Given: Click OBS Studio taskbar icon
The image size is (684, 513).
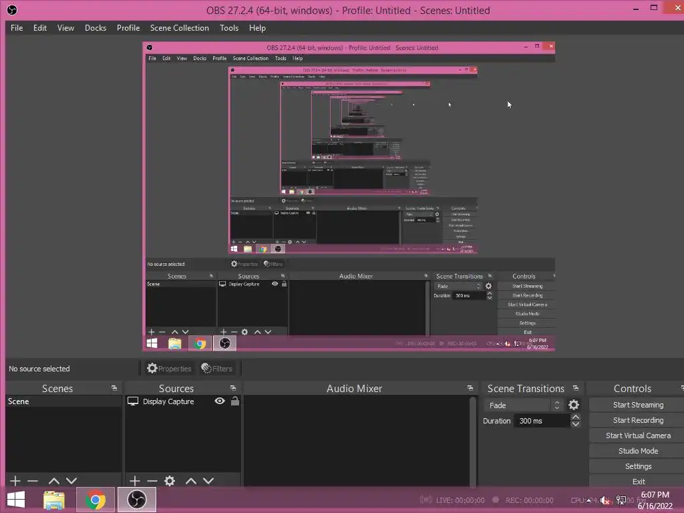Looking at the screenshot, I should pos(136,500).
